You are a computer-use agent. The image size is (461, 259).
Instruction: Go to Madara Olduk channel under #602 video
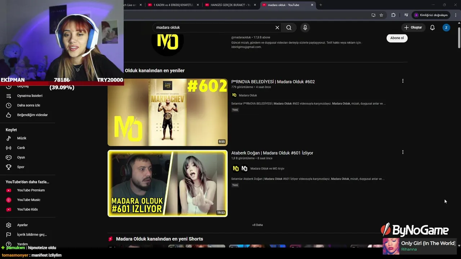pos(248,95)
